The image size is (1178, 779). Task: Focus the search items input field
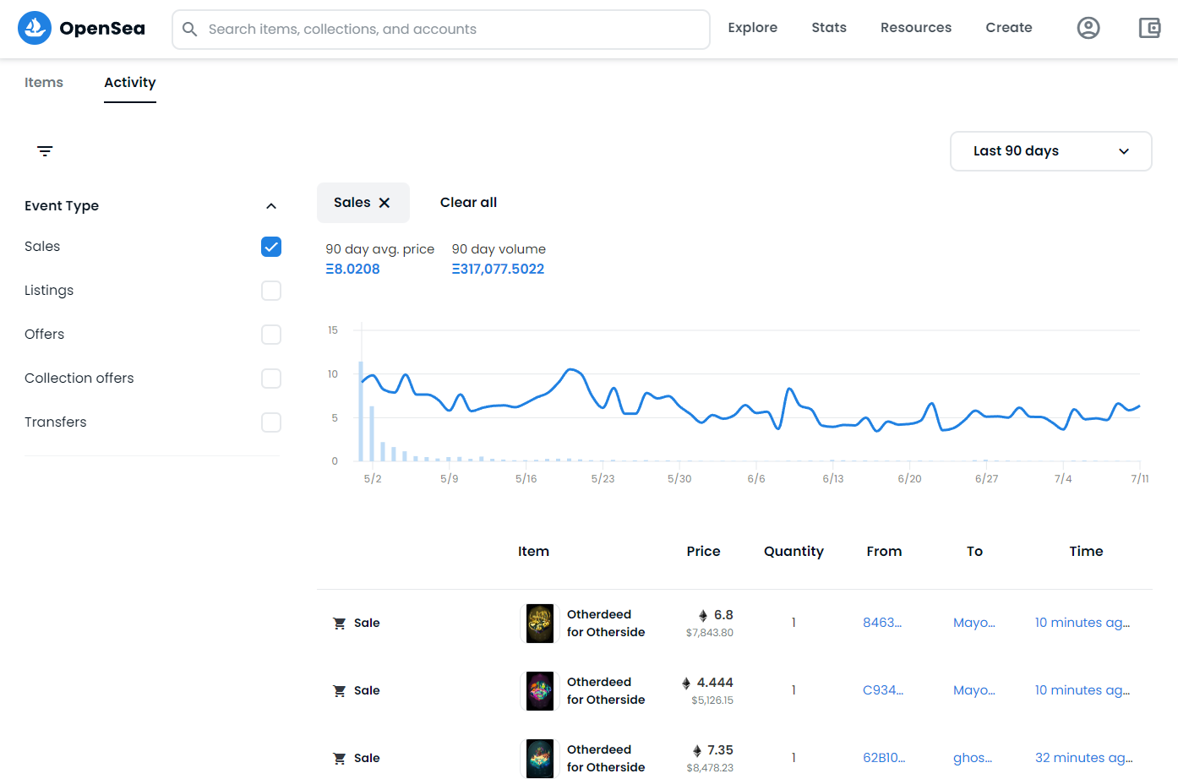tap(441, 30)
